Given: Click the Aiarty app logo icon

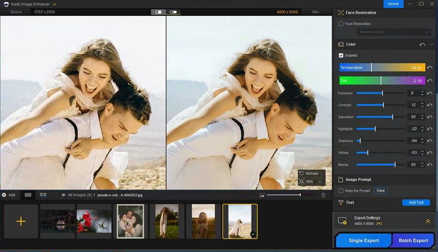Looking at the screenshot, I should click(x=6, y=4).
